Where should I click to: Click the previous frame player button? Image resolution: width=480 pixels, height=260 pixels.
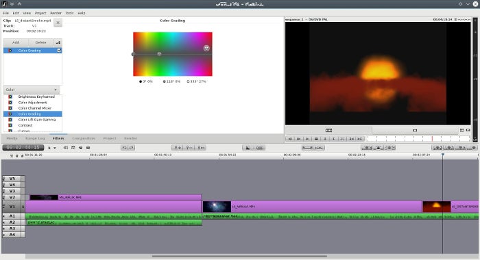(290, 139)
